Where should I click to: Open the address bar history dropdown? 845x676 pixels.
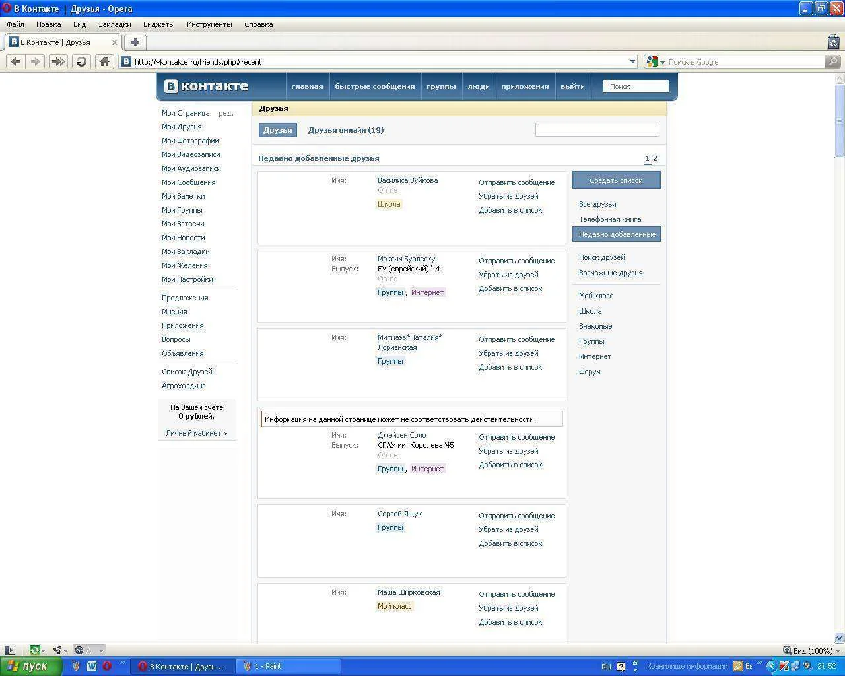pos(632,61)
